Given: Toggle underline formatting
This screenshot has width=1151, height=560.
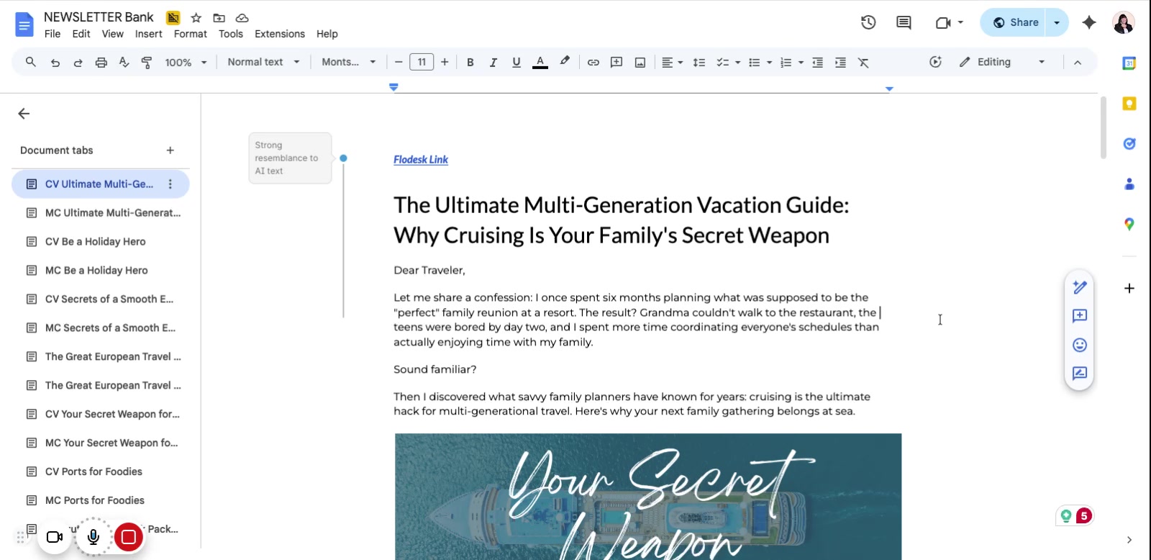Looking at the screenshot, I should click(516, 63).
